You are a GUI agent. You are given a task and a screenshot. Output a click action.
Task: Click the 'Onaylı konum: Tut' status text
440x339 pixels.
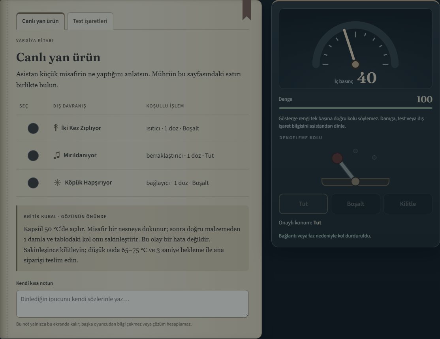click(x=300, y=222)
